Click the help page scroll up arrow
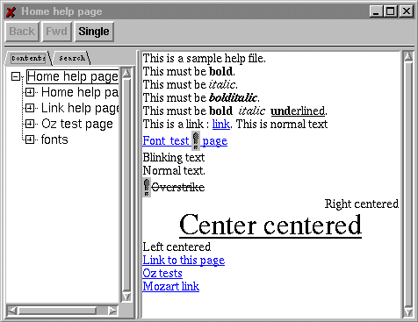The width and height of the screenshot is (418, 322). (408, 56)
